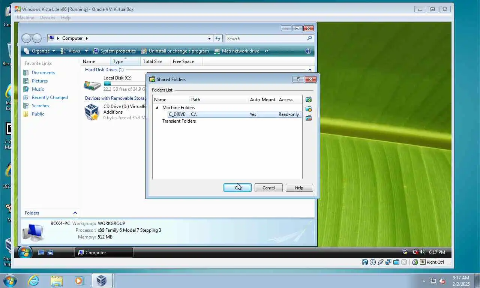This screenshot has height=288, width=480.
Task: Click the VirtualBox hard disk activity icon
Action: (364, 262)
